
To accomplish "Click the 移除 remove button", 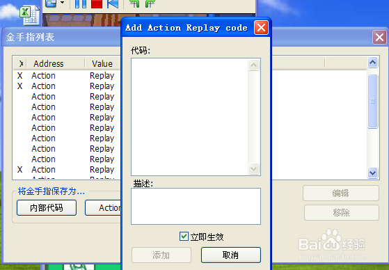I will coord(342,212).
